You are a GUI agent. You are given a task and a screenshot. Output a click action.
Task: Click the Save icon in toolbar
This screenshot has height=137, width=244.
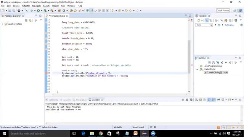click(x=10, y=11)
